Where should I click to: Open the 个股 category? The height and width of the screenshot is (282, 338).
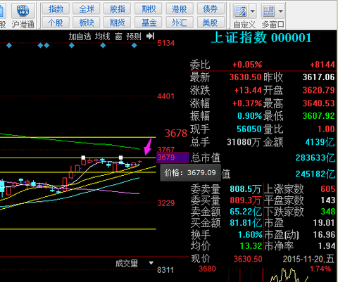[56, 23]
